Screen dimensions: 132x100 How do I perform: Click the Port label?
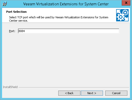[12, 31]
